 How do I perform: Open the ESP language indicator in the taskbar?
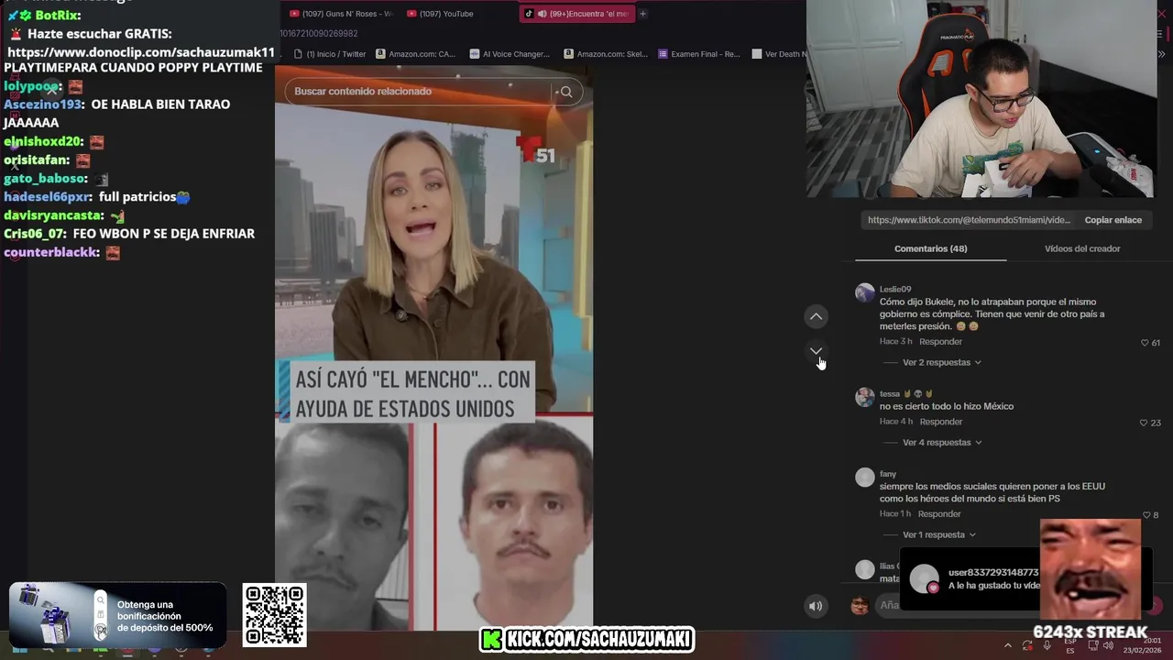[x=1070, y=645]
